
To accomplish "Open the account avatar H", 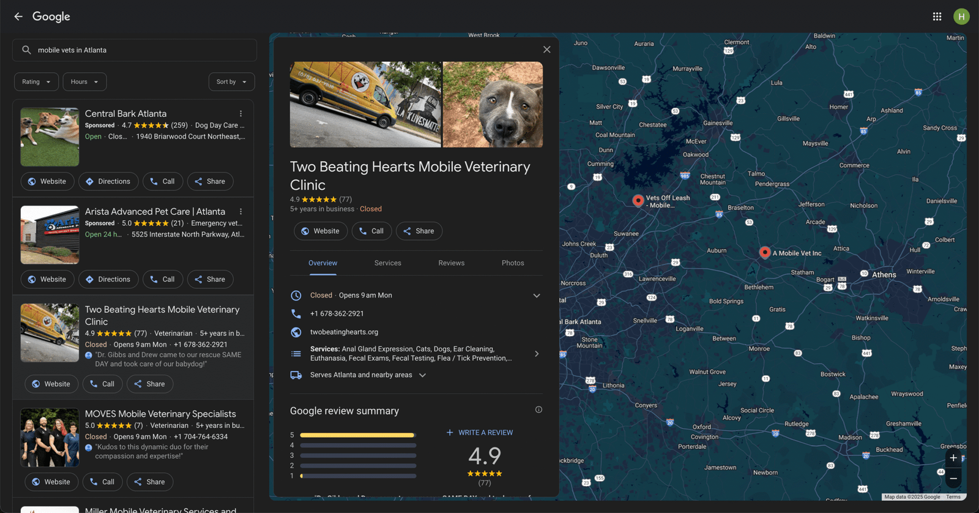I will tap(961, 17).
